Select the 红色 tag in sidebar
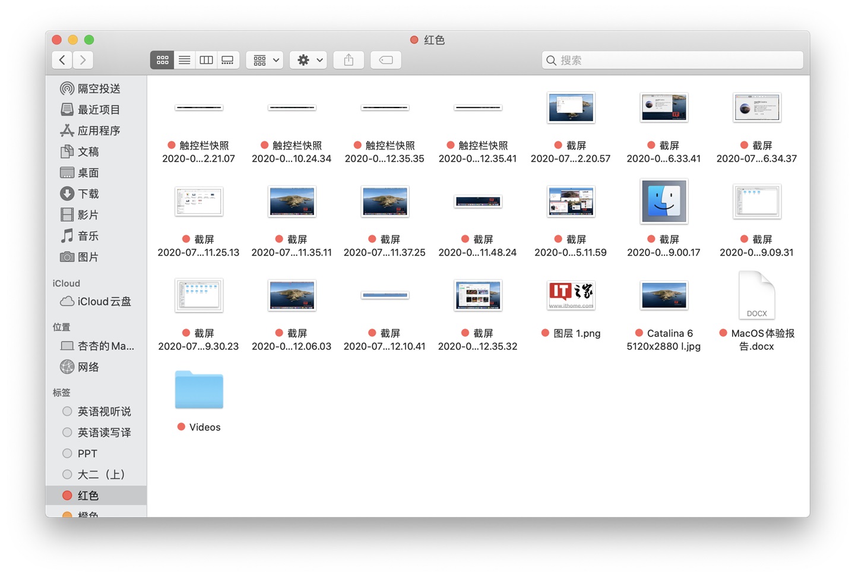The width and height of the screenshot is (855, 577). 96,496
